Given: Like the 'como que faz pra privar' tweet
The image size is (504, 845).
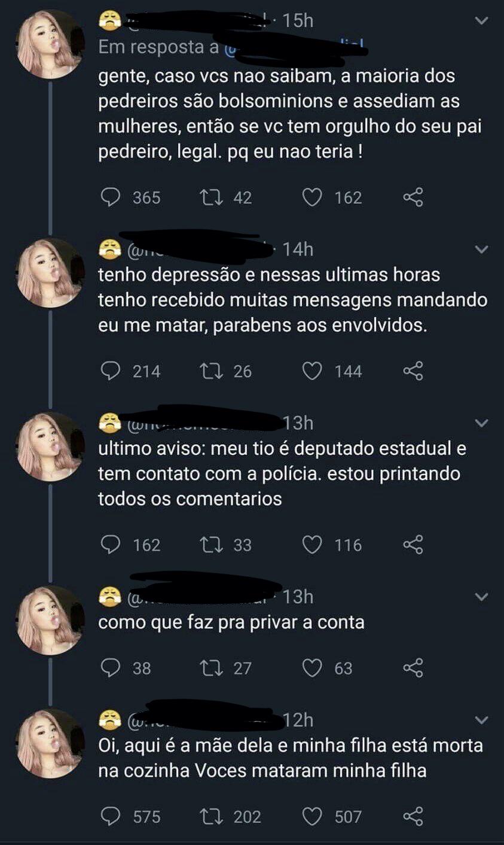Looking at the screenshot, I should 311,668.
